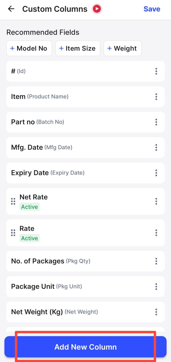Open options for Net Weight (Kg) column
The image size is (171, 362).
(156, 312)
